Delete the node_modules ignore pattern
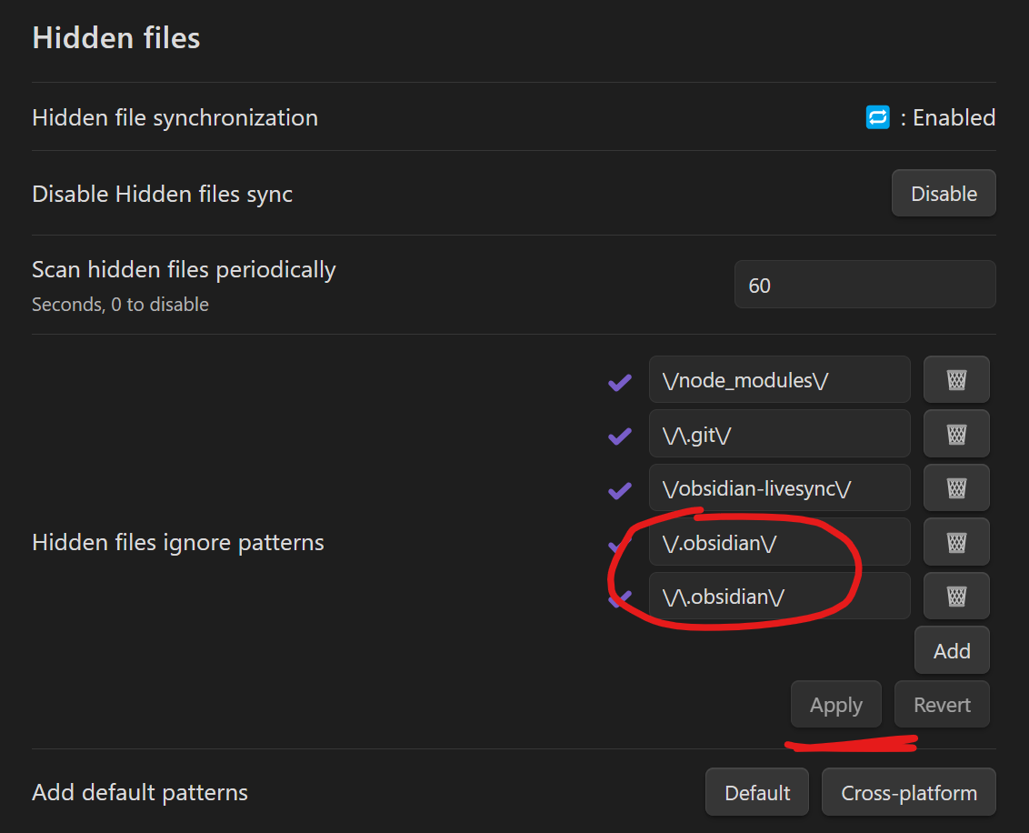Screen dimensions: 1029x833 point(956,380)
